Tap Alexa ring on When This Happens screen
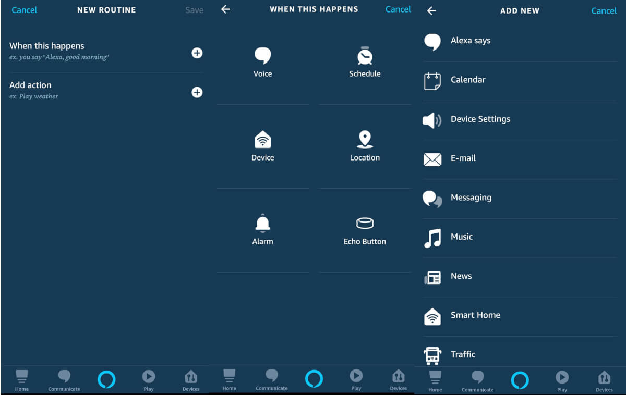 [x=314, y=379]
